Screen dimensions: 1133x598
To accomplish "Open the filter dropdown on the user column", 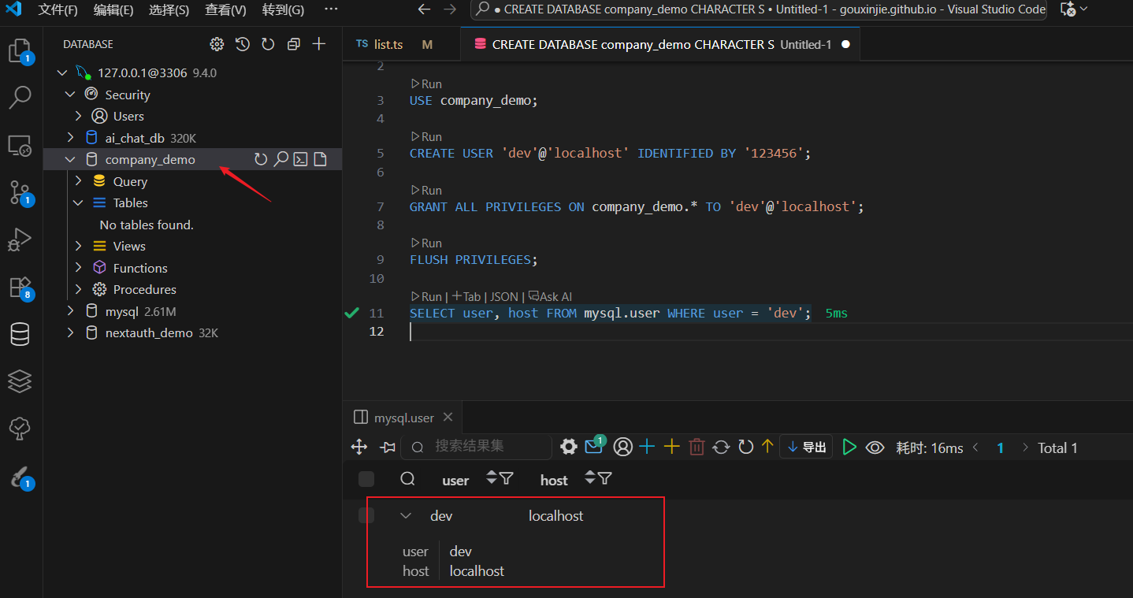I will click(507, 478).
